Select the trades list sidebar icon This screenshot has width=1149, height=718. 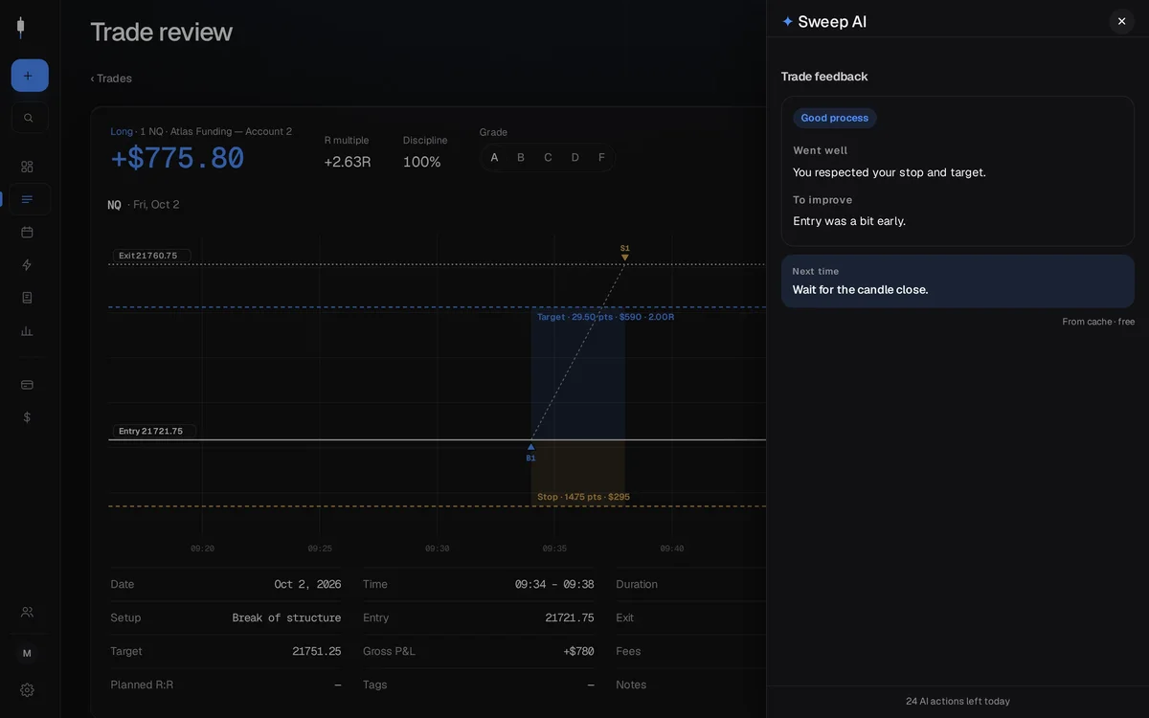coord(27,199)
